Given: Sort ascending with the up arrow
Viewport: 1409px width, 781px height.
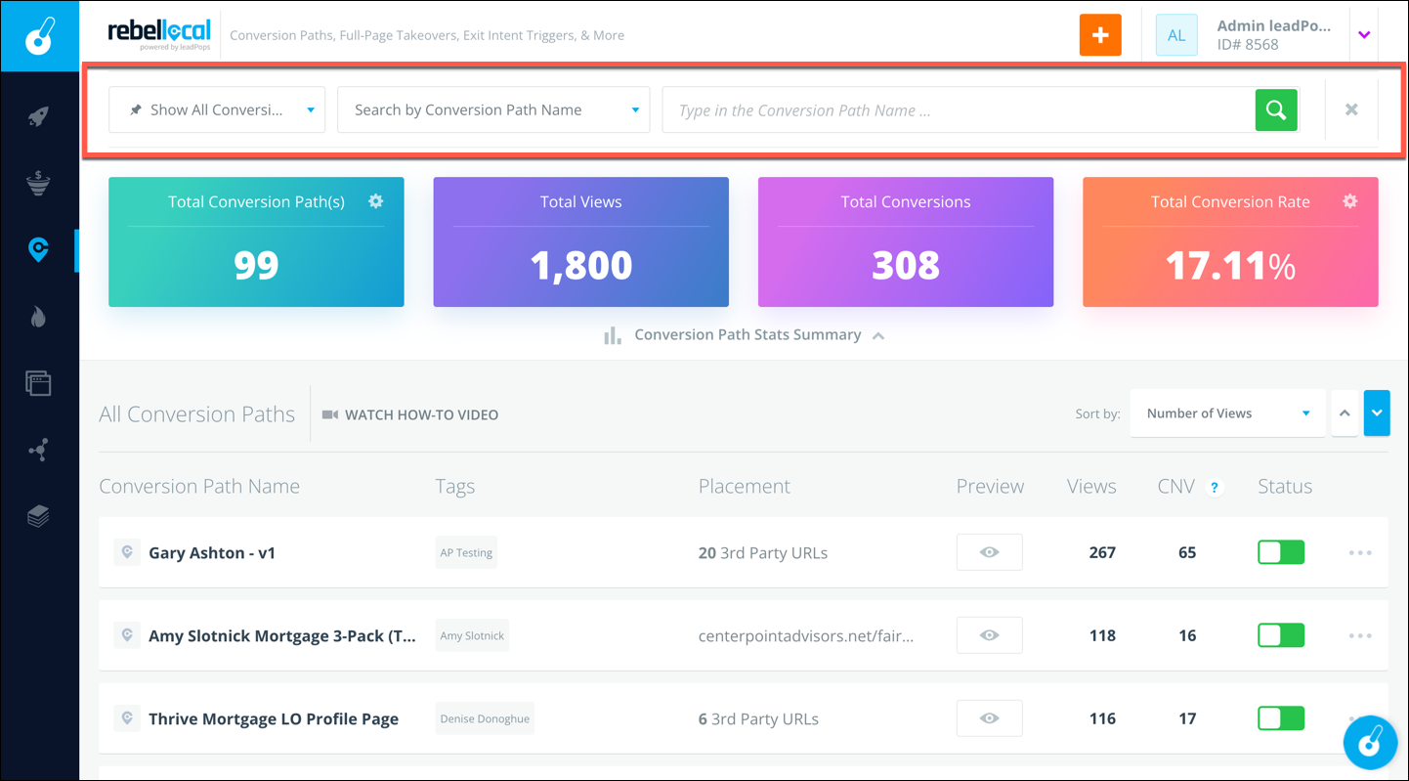Looking at the screenshot, I should coord(1345,413).
